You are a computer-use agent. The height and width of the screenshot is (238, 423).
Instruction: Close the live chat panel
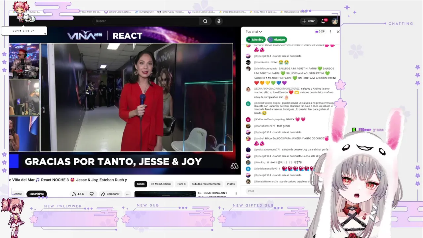point(338,32)
